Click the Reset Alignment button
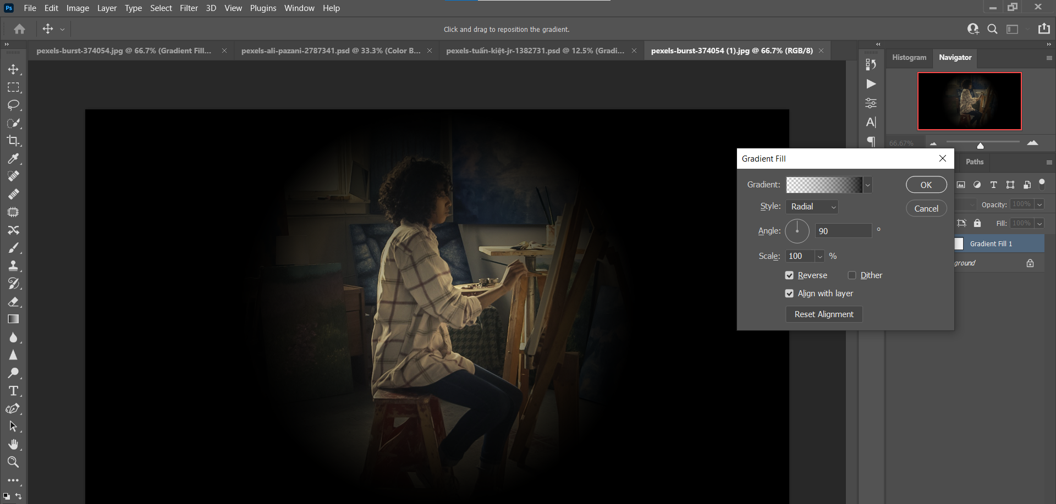This screenshot has height=504, width=1056. [823, 314]
